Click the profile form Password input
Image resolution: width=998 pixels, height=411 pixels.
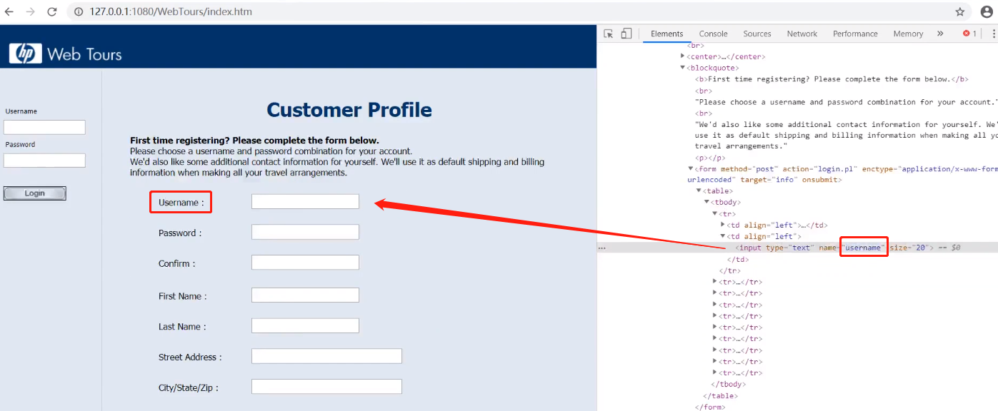point(305,232)
